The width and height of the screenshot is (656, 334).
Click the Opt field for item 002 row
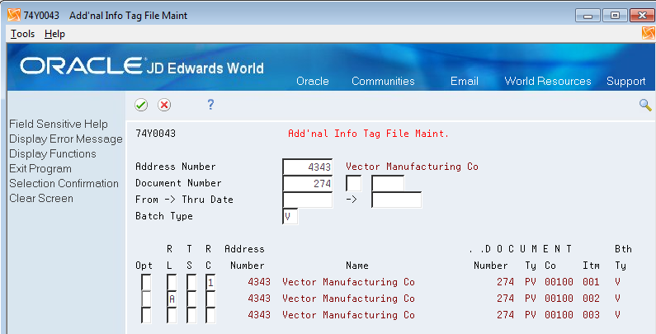146,299
